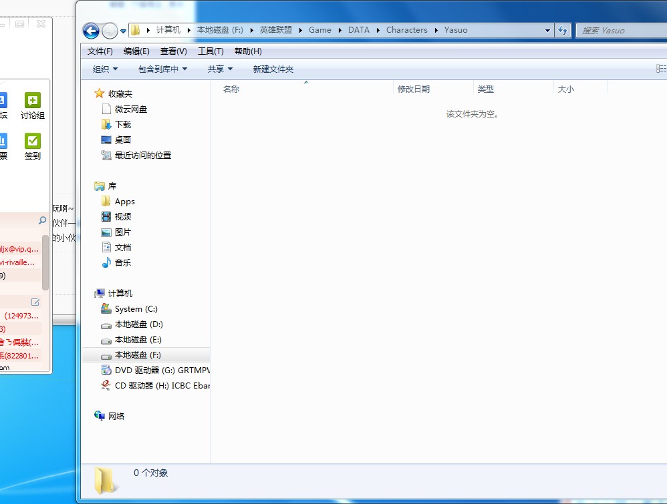
Task: Open 工具(T) menu
Action: (211, 51)
